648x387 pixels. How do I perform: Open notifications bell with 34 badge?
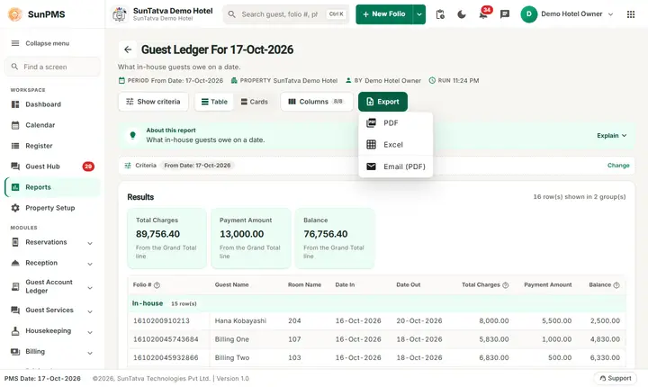(x=483, y=15)
